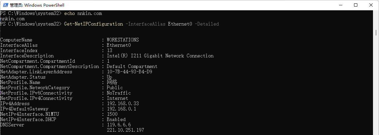Screen dimensions: 379x135
Task: Click the Intel(R) I211 Gigabit interface description
Action: 160,56
